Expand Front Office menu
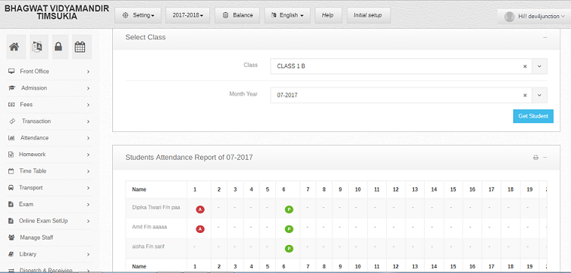Viewport: 571px width, 273px height. tap(49, 71)
